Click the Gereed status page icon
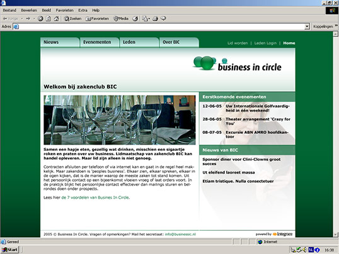 [x=3, y=241]
